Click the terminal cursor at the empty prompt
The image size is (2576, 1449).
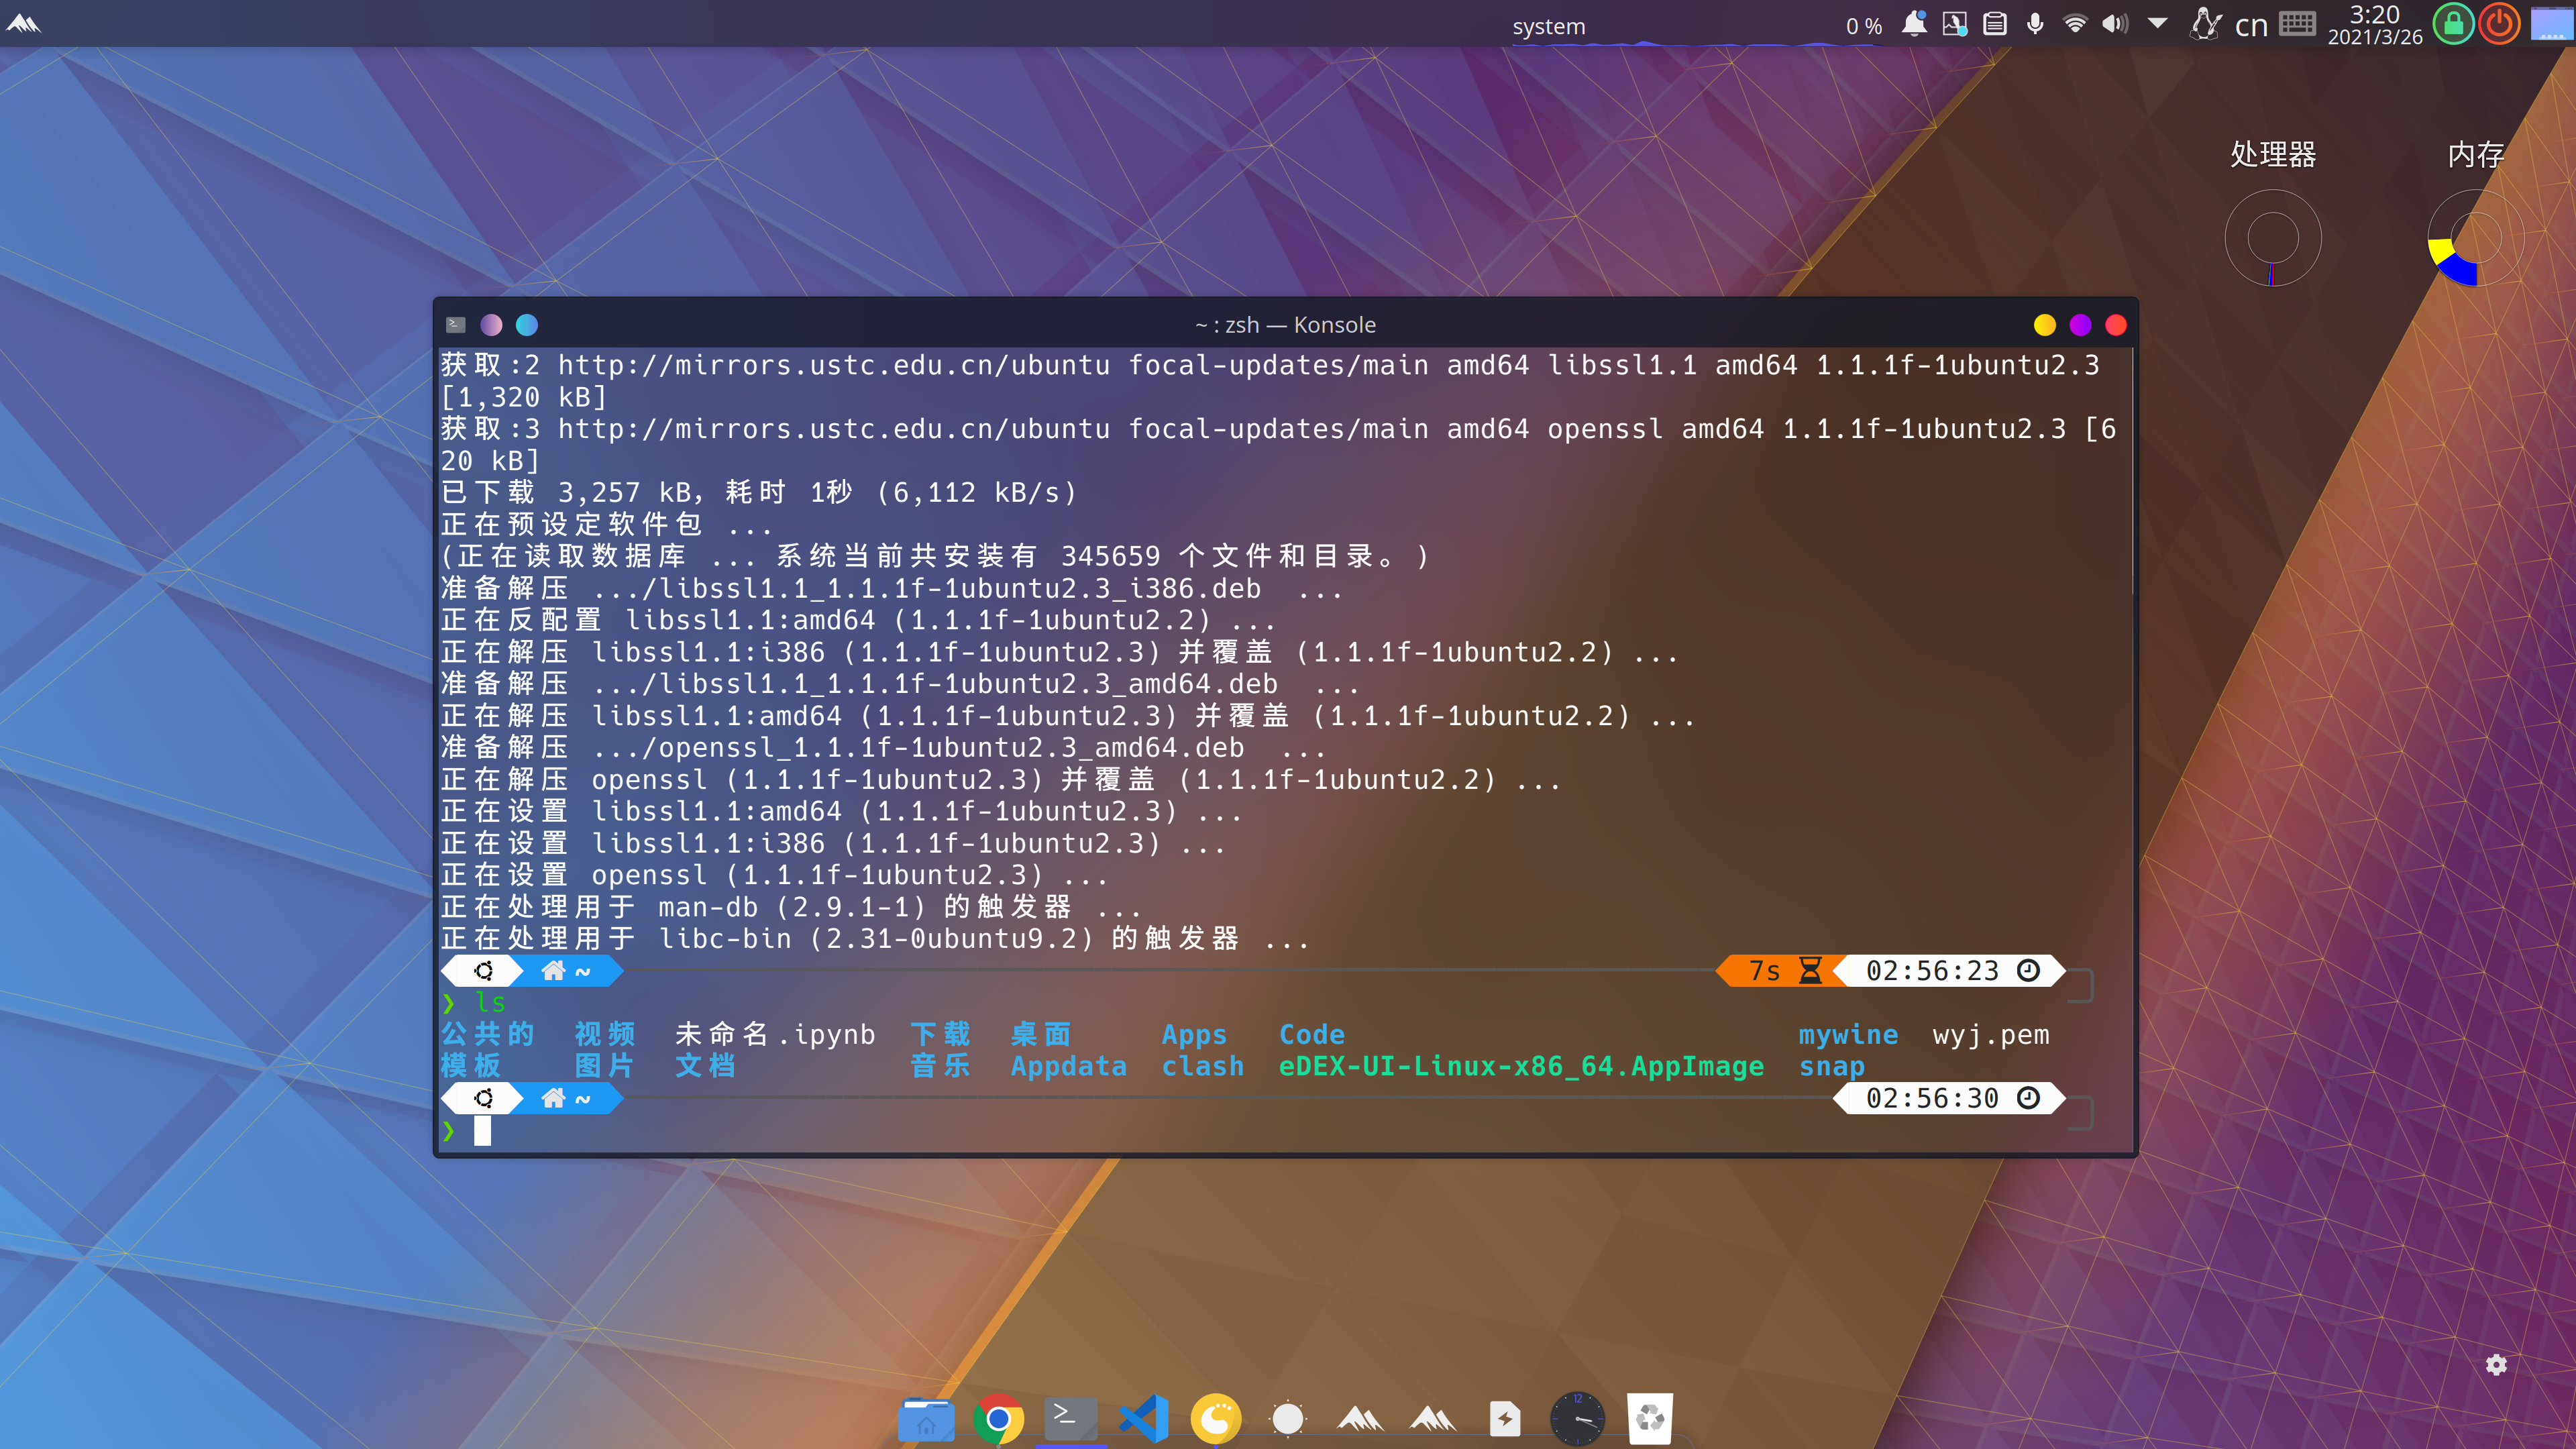click(482, 1131)
